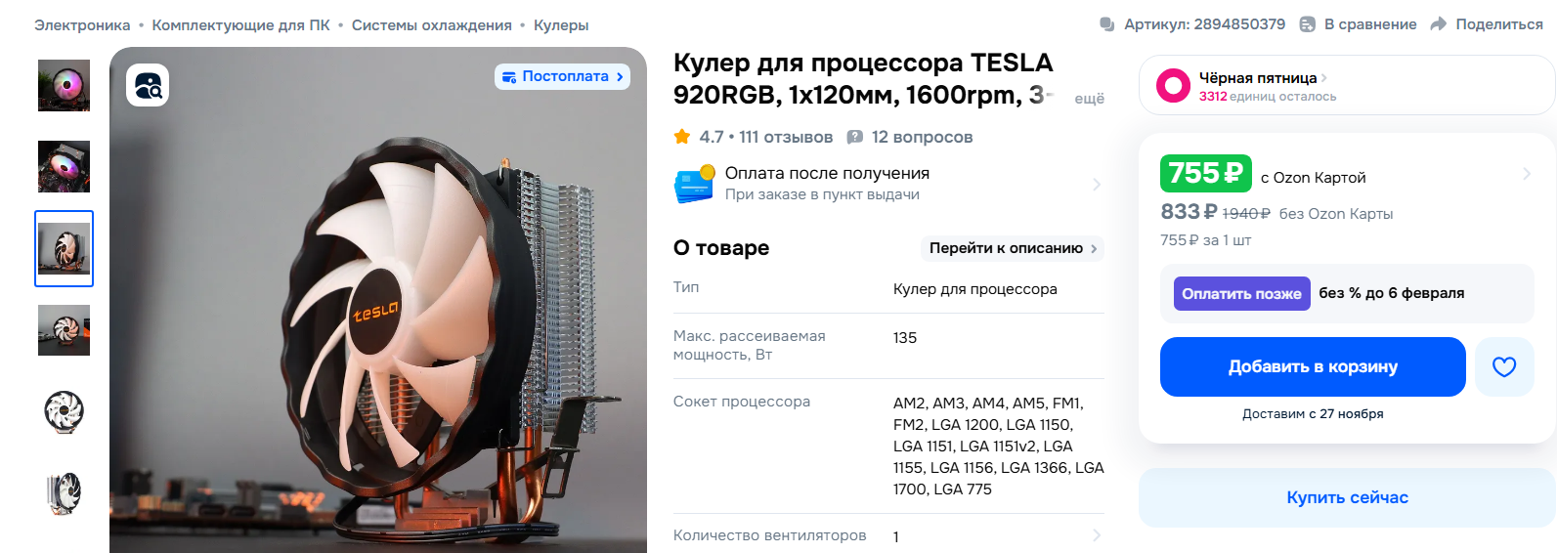Add product to favorites with heart icon
The width and height of the screenshot is (1557, 553).
pyautogui.click(x=1503, y=366)
